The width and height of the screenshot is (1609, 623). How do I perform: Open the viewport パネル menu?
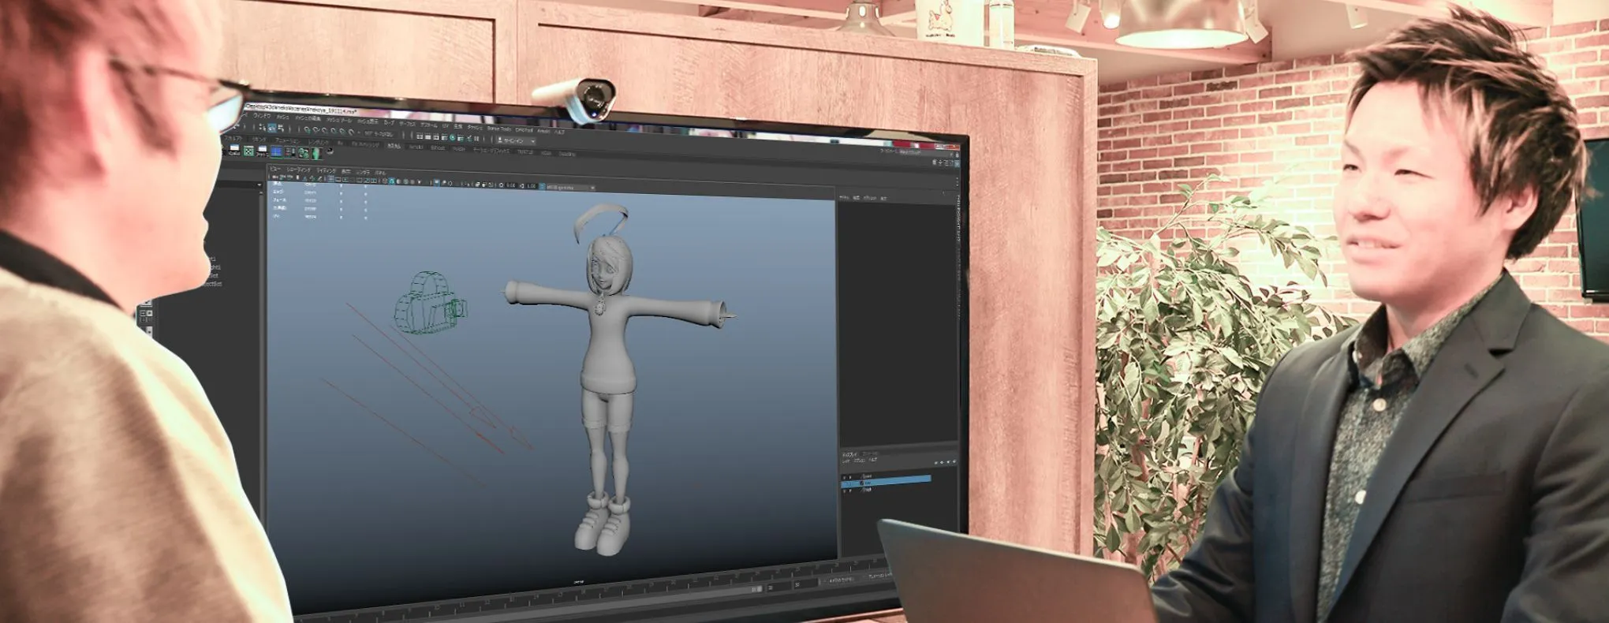[x=380, y=173]
